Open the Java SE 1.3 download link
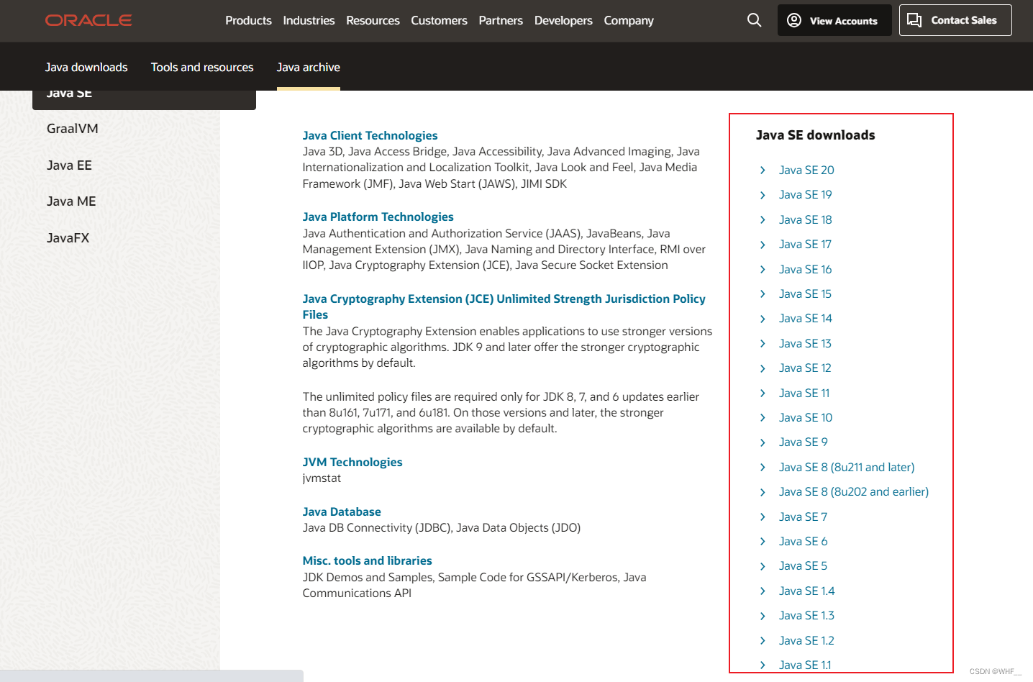 pos(806,615)
